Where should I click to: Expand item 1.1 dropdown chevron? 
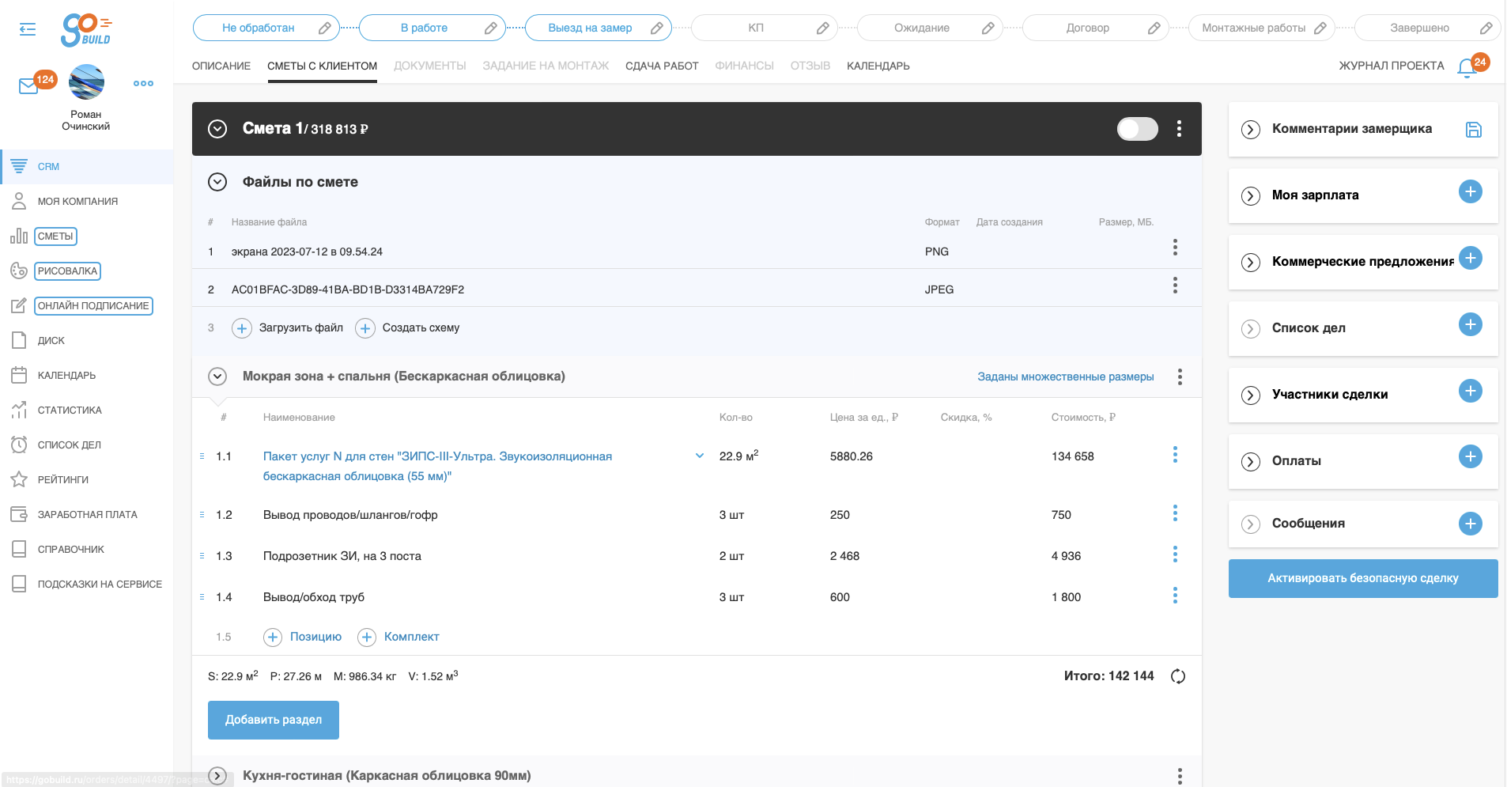coord(700,456)
